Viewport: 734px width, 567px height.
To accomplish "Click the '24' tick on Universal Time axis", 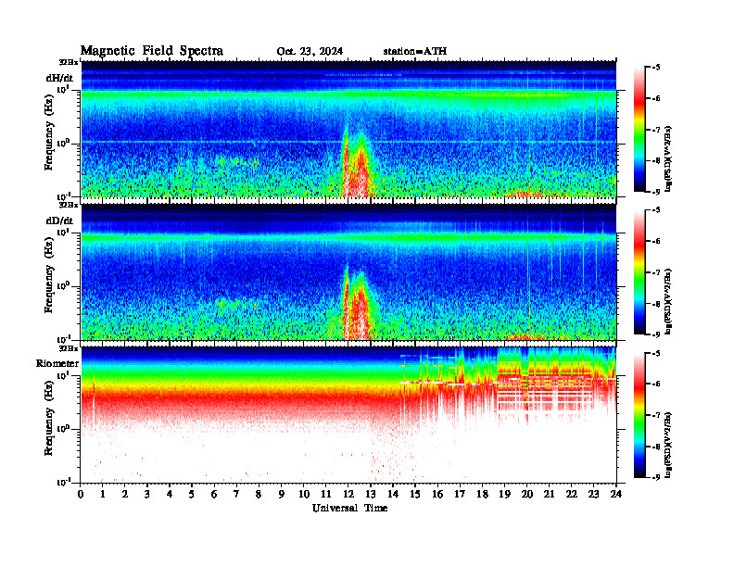I will 616,494.
